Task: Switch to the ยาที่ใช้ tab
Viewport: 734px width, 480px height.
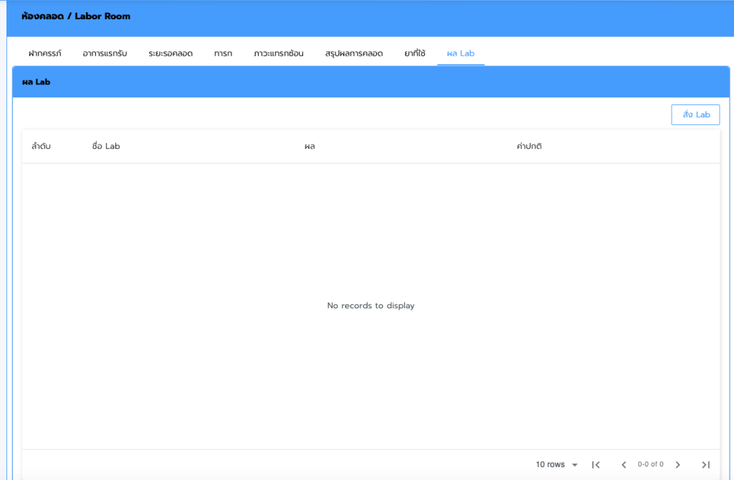Action: coord(414,54)
